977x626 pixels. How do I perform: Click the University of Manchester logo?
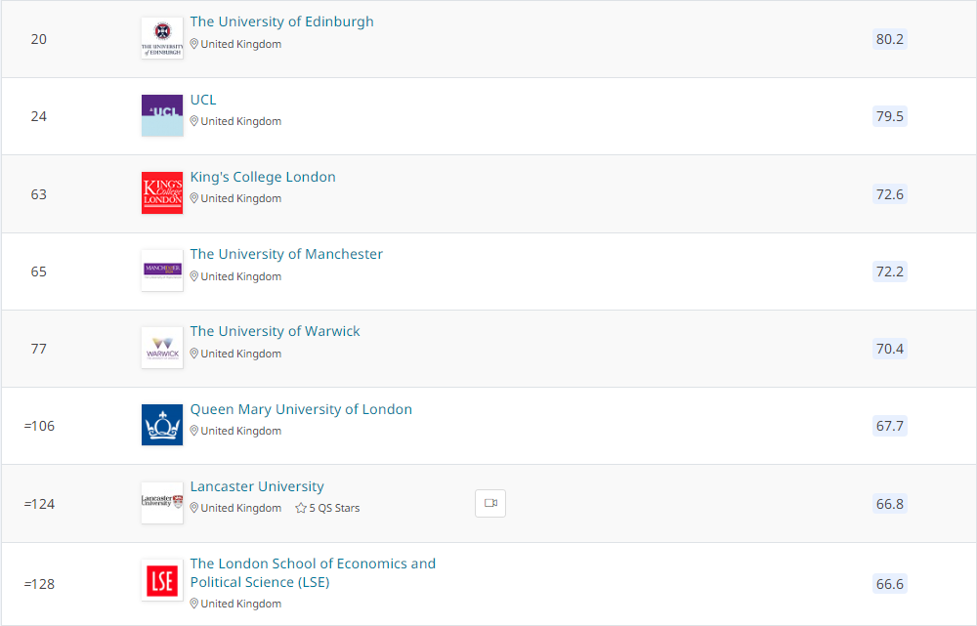161,271
